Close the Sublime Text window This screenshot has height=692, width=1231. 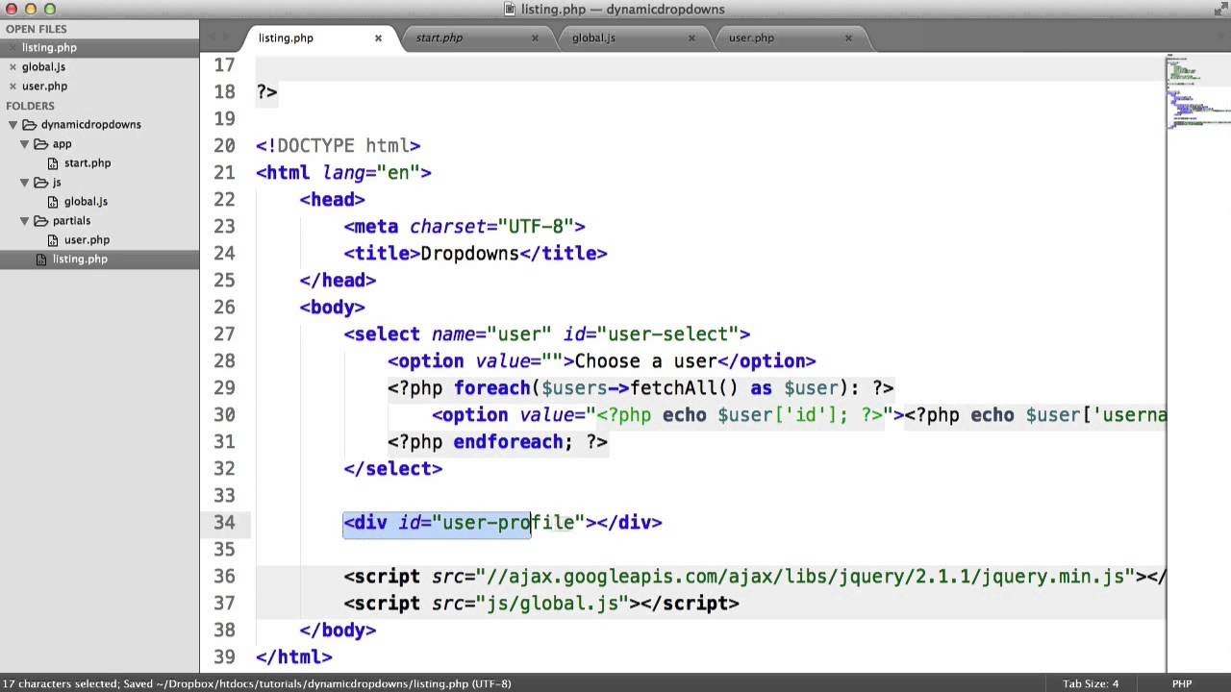(x=12, y=10)
